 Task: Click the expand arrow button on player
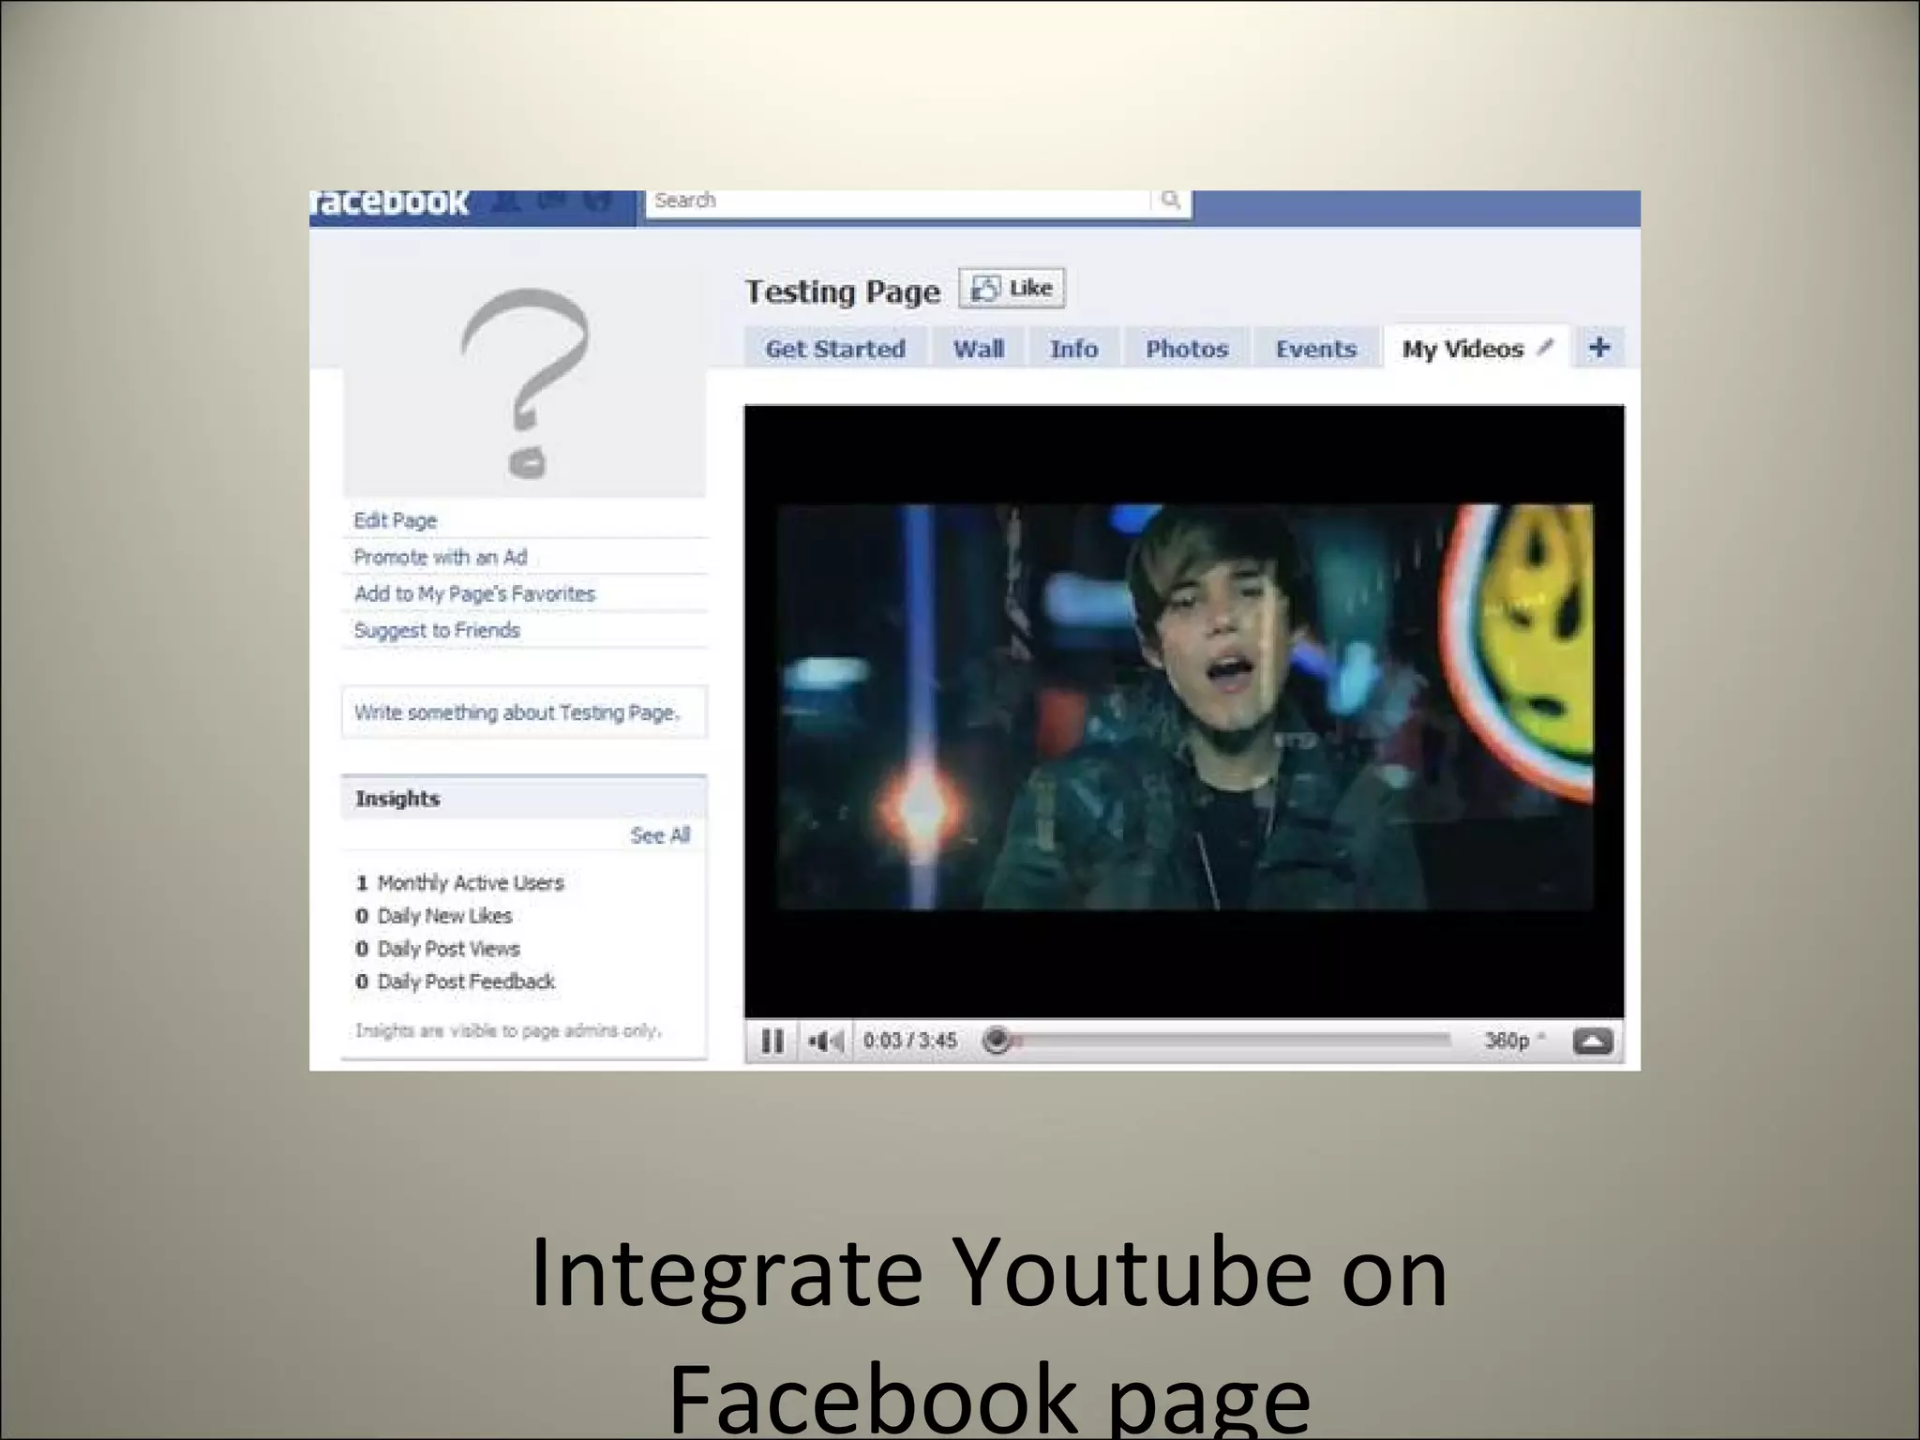pyautogui.click(x=1593, y=1042)
